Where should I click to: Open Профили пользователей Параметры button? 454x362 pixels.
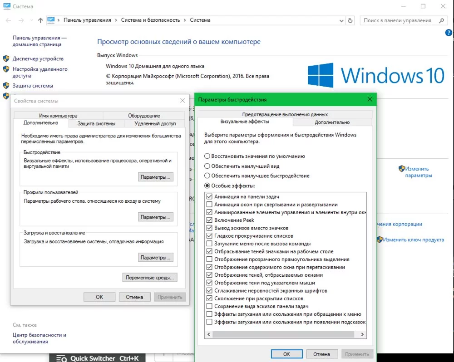click(x=155, y=217)
